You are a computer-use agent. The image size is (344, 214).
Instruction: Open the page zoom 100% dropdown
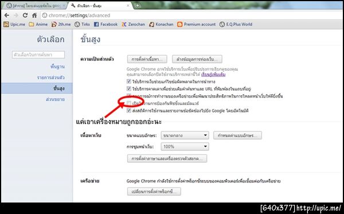coord(185,147)
